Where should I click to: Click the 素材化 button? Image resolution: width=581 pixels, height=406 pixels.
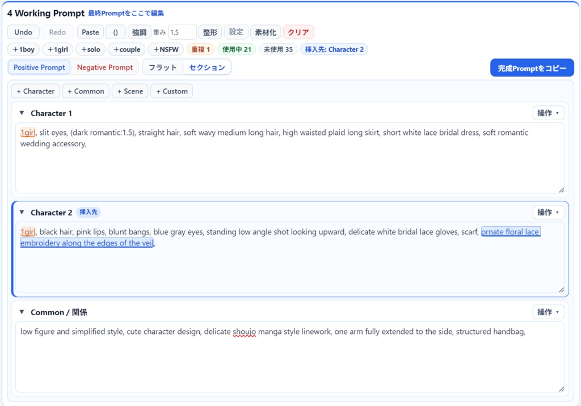click(x=266, y=32)
